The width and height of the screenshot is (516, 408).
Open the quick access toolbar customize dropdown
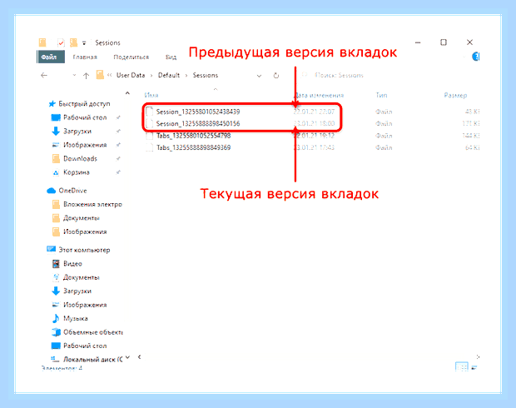pyautogui.click(x=84, y=42)
